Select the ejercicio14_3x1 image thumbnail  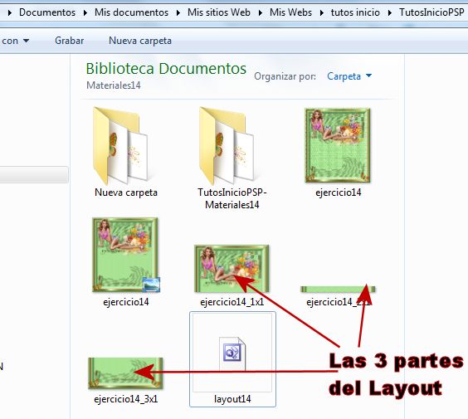(x=125, y=373)
